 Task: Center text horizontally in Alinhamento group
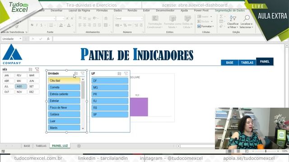(x=84, y=25)
